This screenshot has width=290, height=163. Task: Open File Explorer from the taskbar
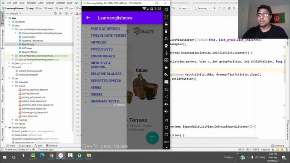coord(89,156)
